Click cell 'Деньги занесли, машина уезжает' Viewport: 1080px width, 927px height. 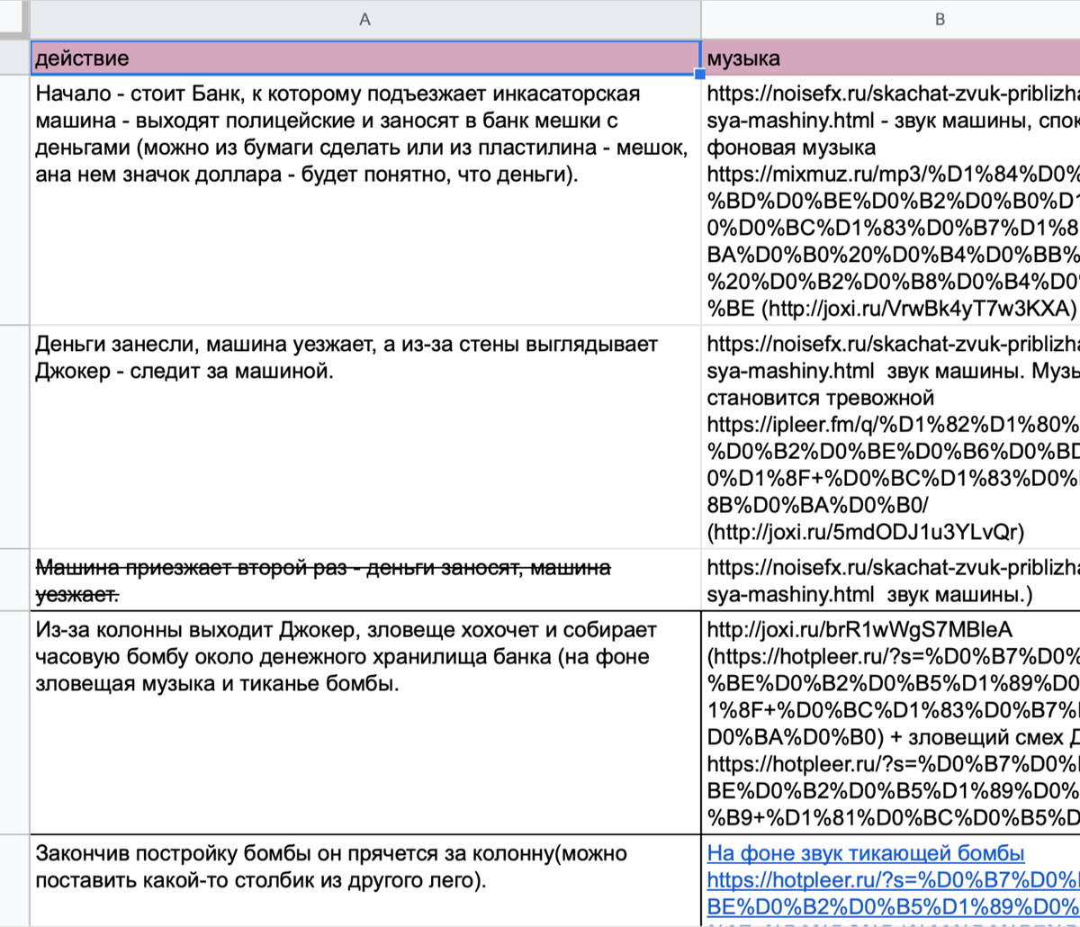click(x=365, y=436)
